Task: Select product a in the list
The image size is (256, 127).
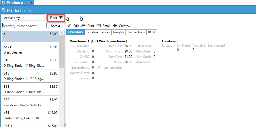Action: pyautogui.click(x=30, y=37)
